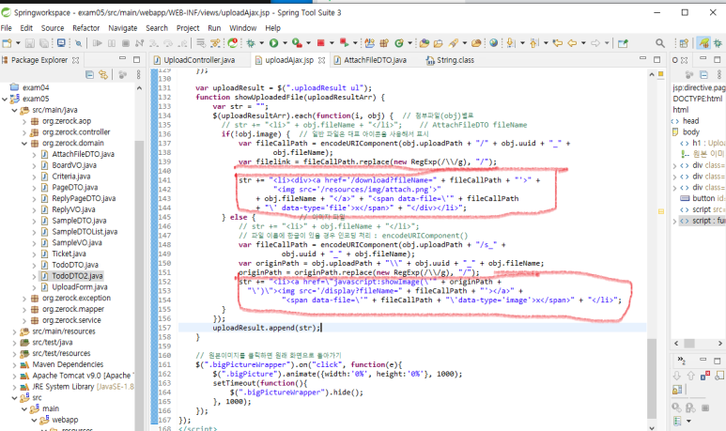Toggle Link with Editor in Package Explorer
The height and width of the screenshot is (431, 726).
[103, 74]
